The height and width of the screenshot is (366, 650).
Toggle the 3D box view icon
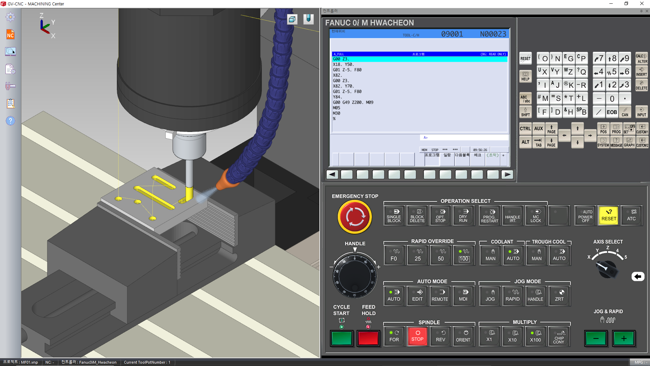click(292, 19)
